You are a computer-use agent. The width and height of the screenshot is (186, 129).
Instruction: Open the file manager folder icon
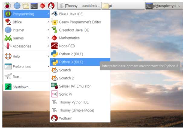(x=25, y=5)
